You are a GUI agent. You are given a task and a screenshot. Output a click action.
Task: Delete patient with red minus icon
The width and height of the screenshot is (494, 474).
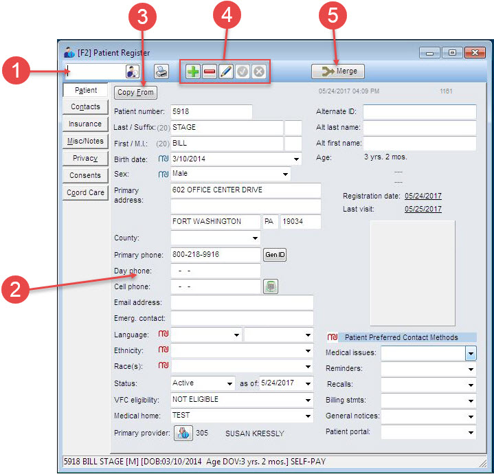pos(210,71)
